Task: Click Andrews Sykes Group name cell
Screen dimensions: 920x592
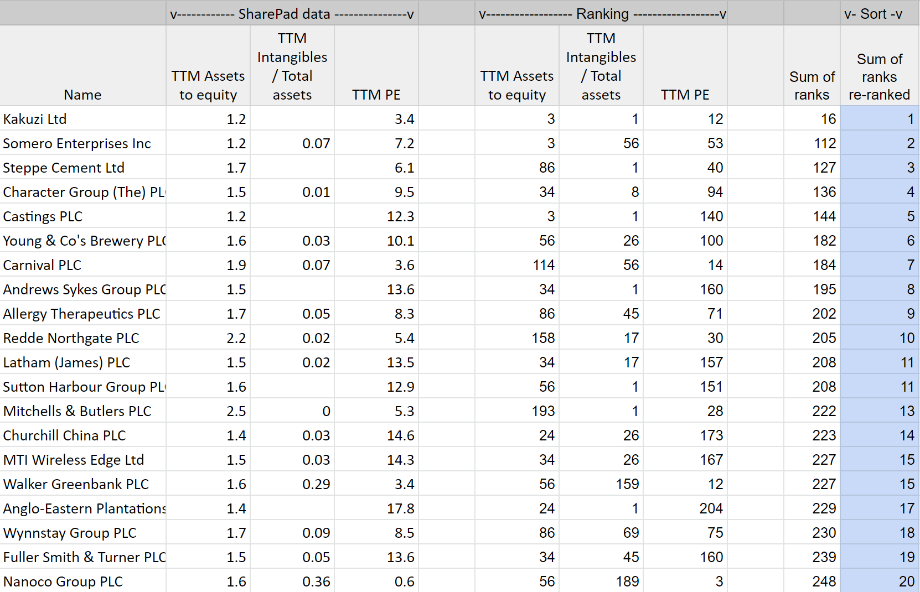Action: click(x=83, y=289)
